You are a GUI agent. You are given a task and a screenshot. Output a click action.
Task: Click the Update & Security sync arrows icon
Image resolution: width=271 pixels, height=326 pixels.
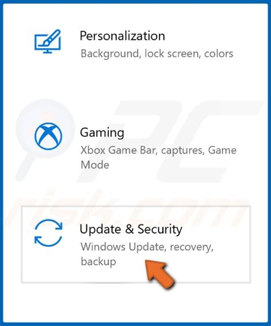[x=48, y=232]
